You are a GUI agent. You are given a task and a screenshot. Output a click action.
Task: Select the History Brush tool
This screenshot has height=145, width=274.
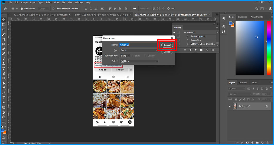(x=4, y=68)
